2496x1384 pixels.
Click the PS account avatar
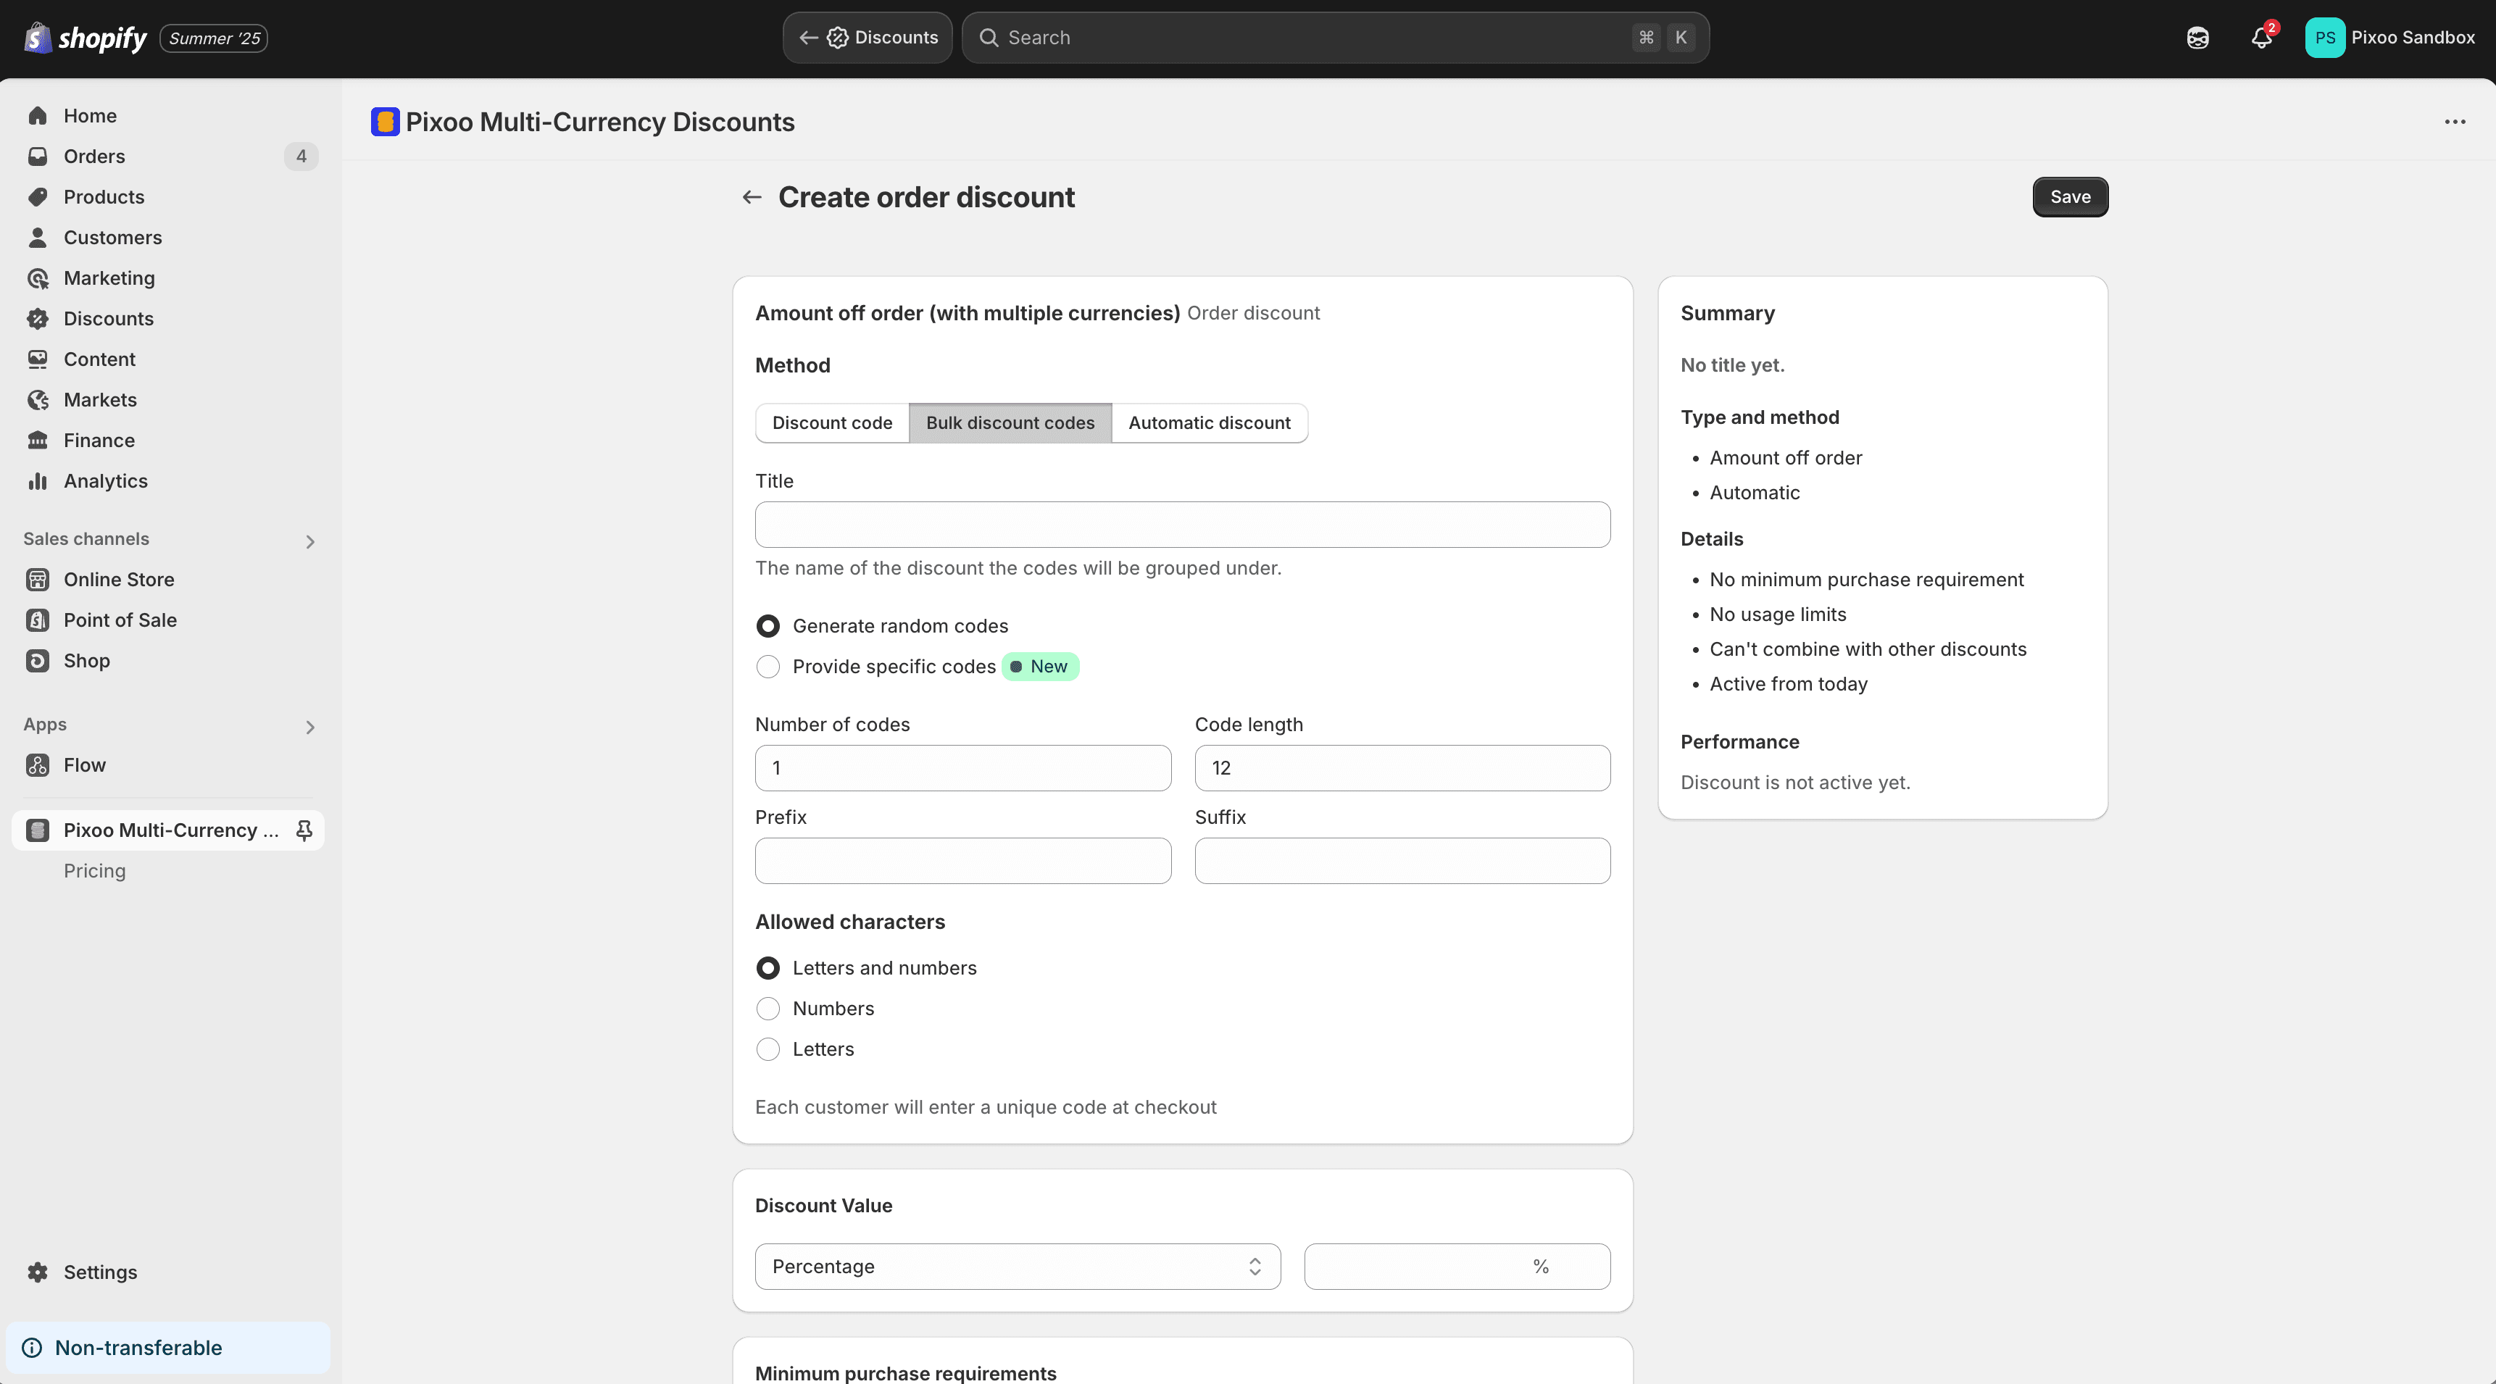[2324, 38]
